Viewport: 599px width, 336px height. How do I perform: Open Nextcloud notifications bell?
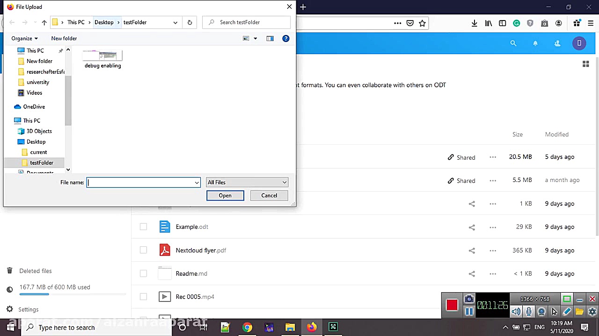(535, 43)
